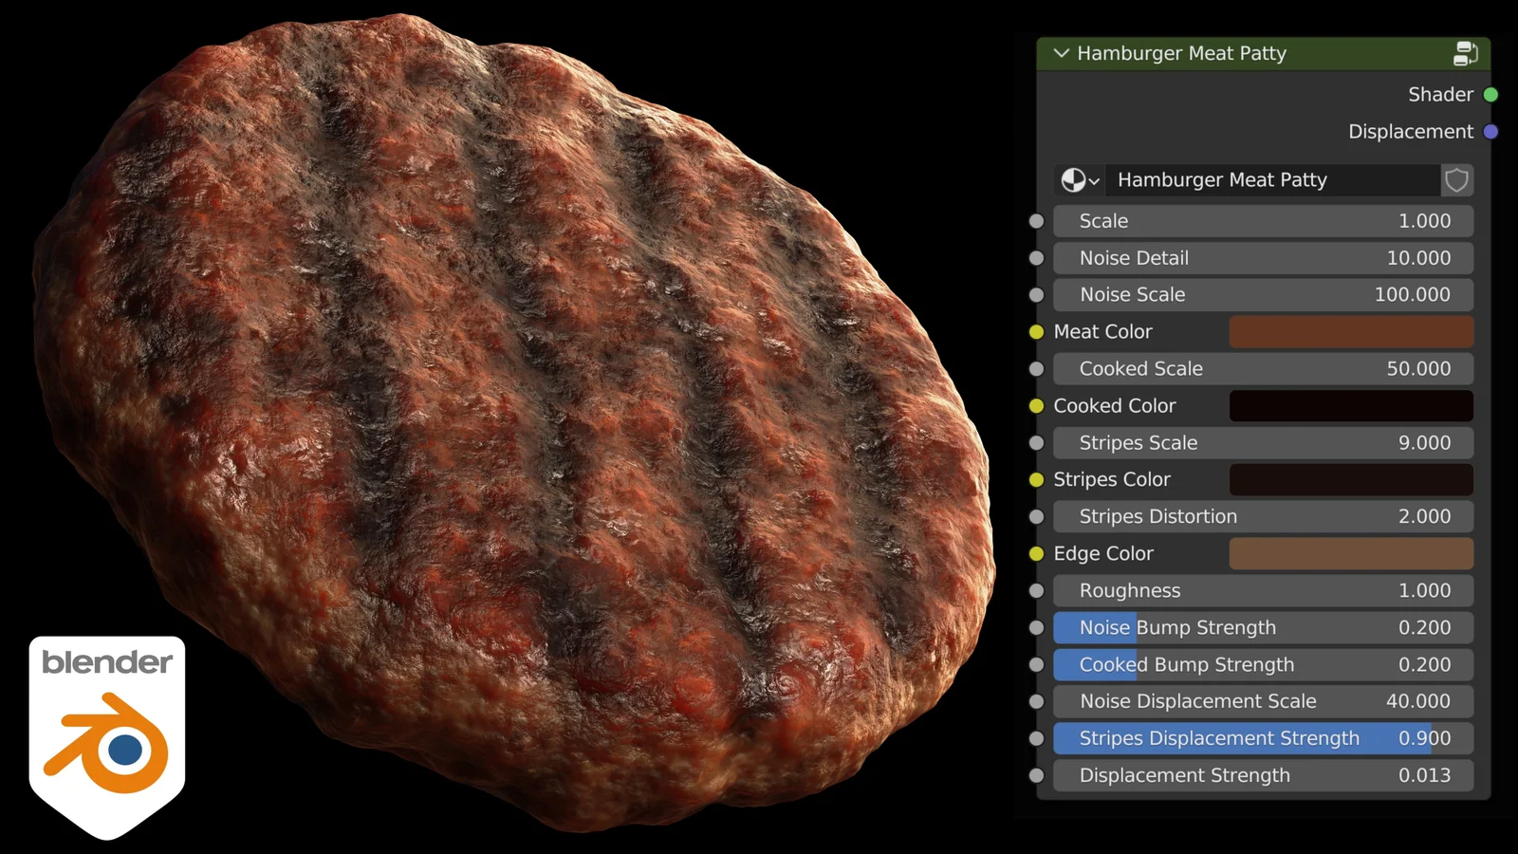Expand the datablock browser next to the sphere icon
1518x854 pixels.
pyautogui.click(x=1096, y=180)
